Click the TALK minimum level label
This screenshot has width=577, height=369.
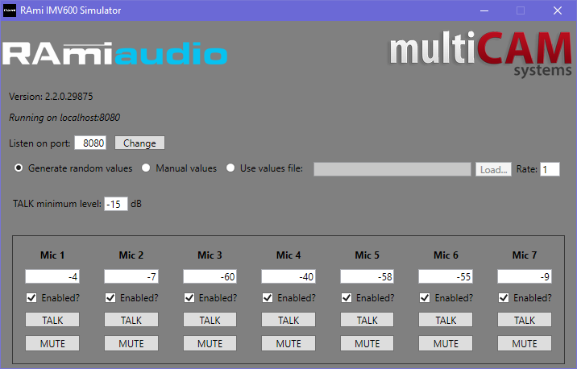pos(57,204)
